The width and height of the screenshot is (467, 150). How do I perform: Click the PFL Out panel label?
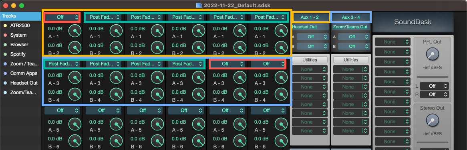point(432,42)
